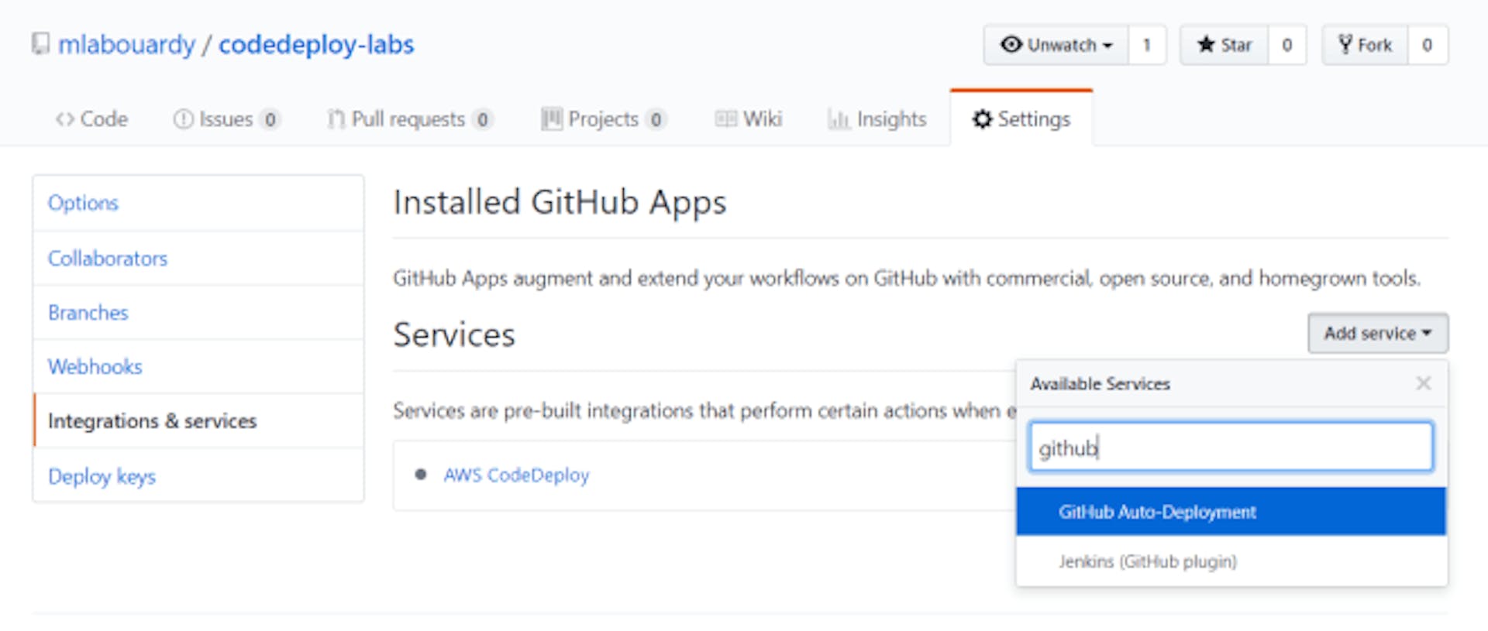Click the fork count next to Fork
The height and width of the screenshot is (631, 1488).
[1428, 45]
